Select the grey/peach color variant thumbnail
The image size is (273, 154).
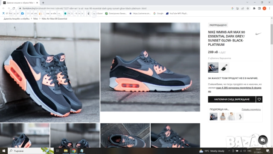[x=213, y=68]
